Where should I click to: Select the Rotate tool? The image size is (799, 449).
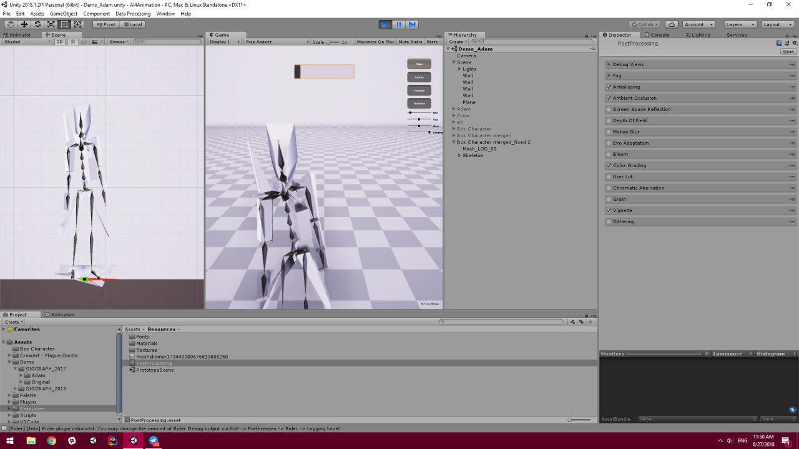pos(37,24)
